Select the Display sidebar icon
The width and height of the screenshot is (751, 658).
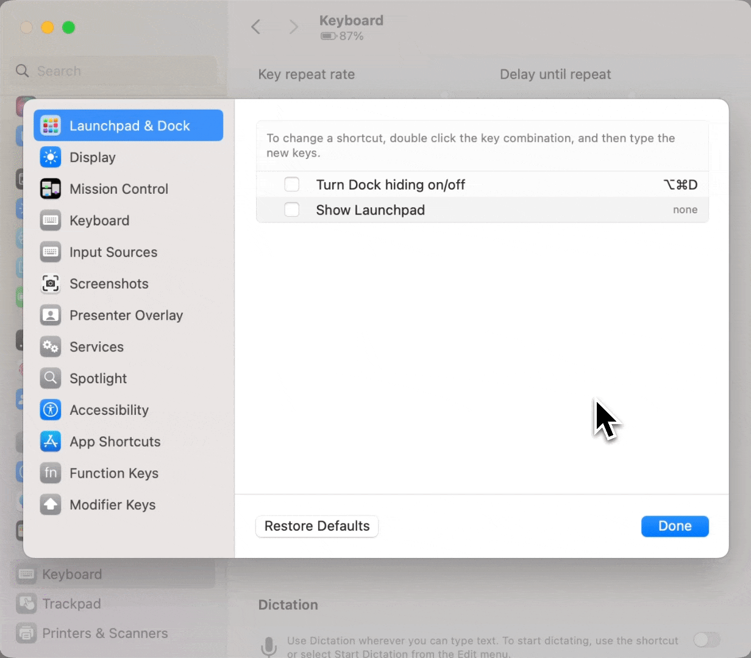(x=50, y=157)
